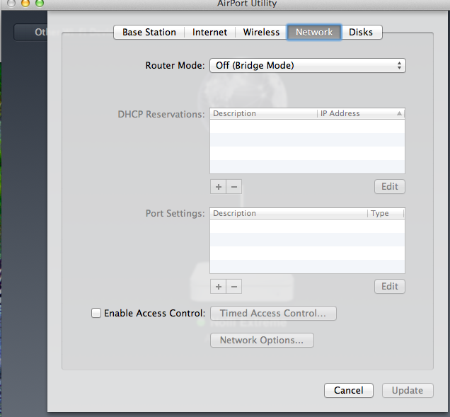Open Timed Access Control settings
The height and width of the screenshot is (417, 450).
[273, 313]
